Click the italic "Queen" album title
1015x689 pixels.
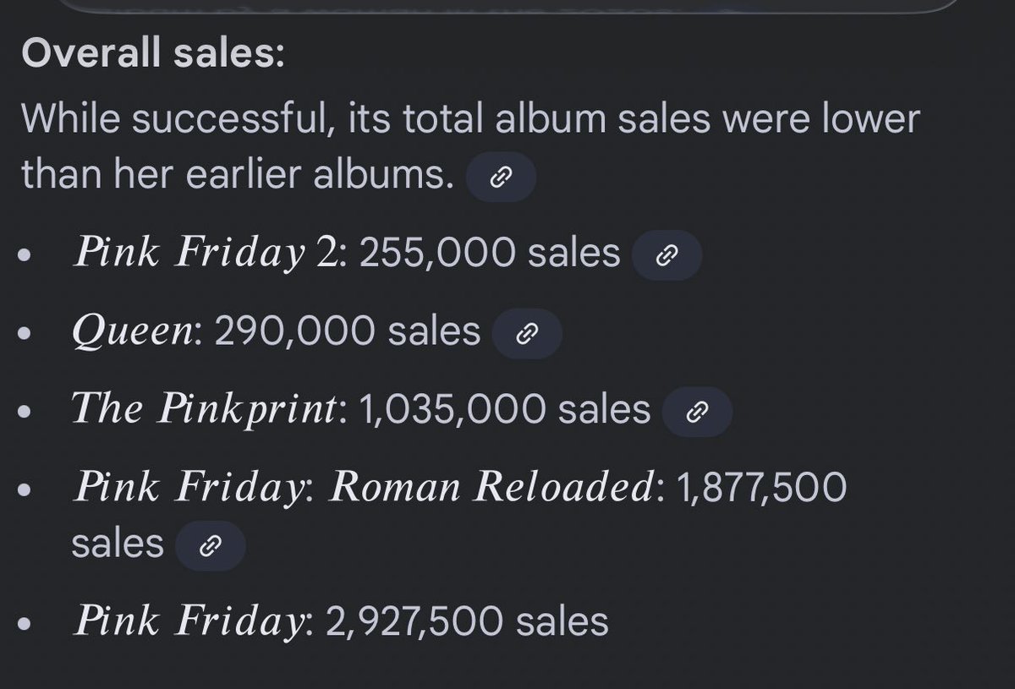137,332
